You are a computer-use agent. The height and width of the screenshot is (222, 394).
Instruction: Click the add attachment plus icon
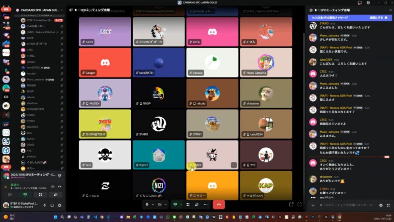point(313,205)
